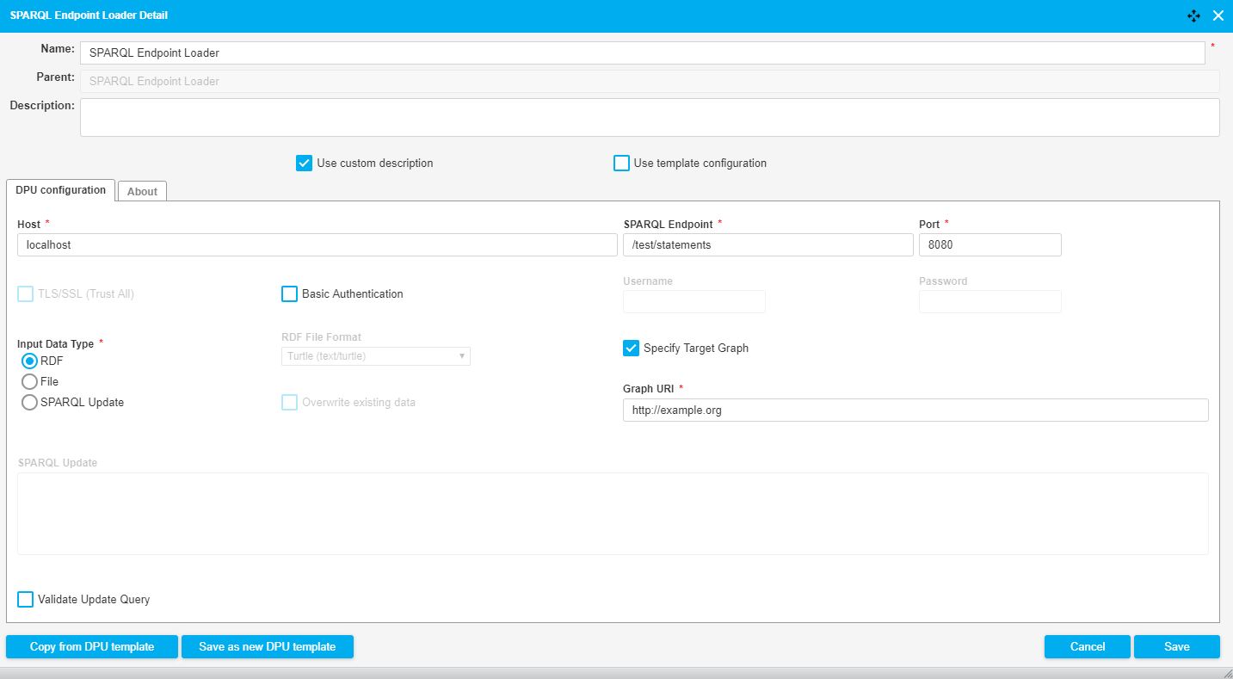
Task: Uncheck Use custom description
Action: [304, 164]
